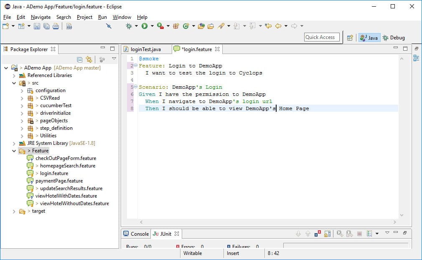422x260 pixels.
Task: Open the New file dropdown arrow
Action: point(13,26)
